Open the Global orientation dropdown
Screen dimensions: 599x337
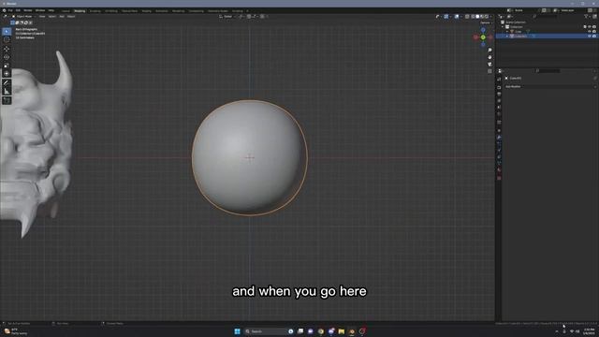coord(226,17)
